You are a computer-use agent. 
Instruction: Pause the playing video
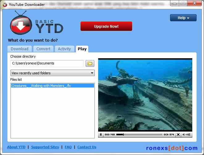pyautogui.click(x=101, y=134)
